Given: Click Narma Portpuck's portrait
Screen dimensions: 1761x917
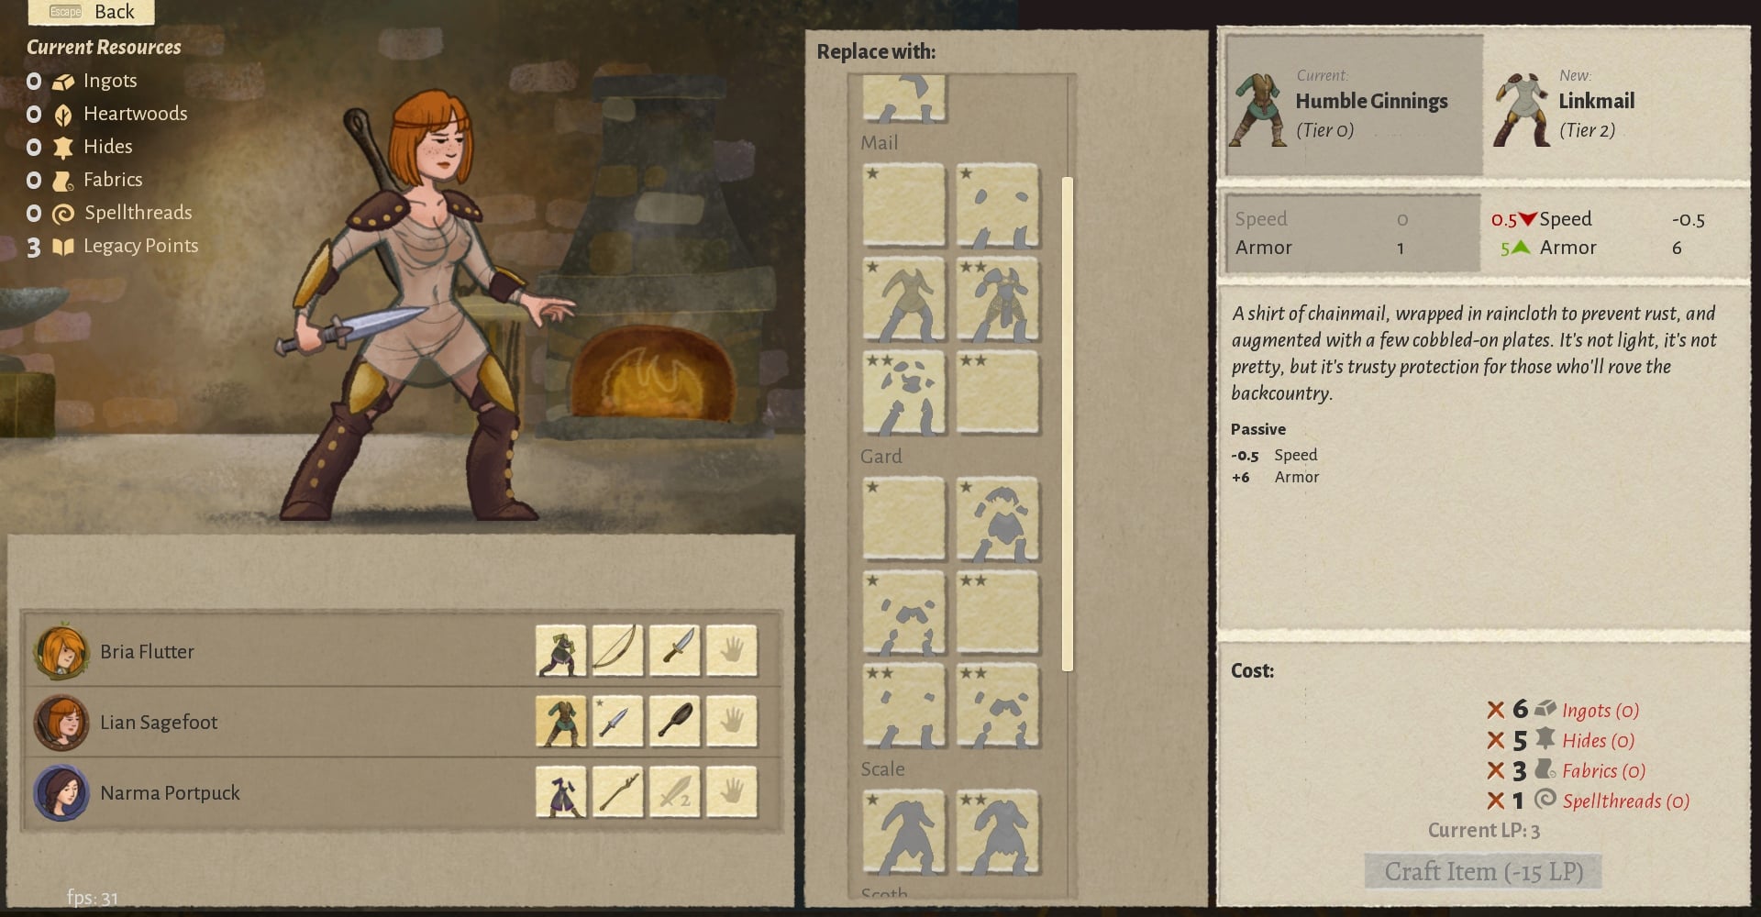Looking at the screenshot, I should 61,792.
